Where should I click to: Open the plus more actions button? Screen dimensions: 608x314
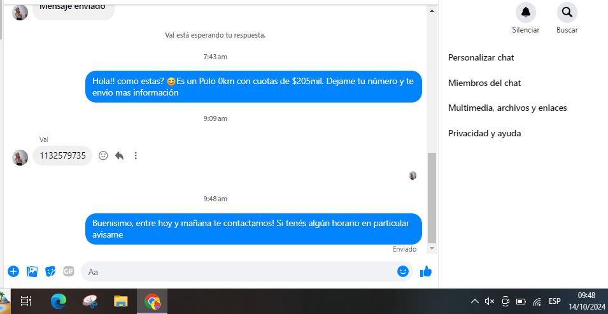[13, 271]
